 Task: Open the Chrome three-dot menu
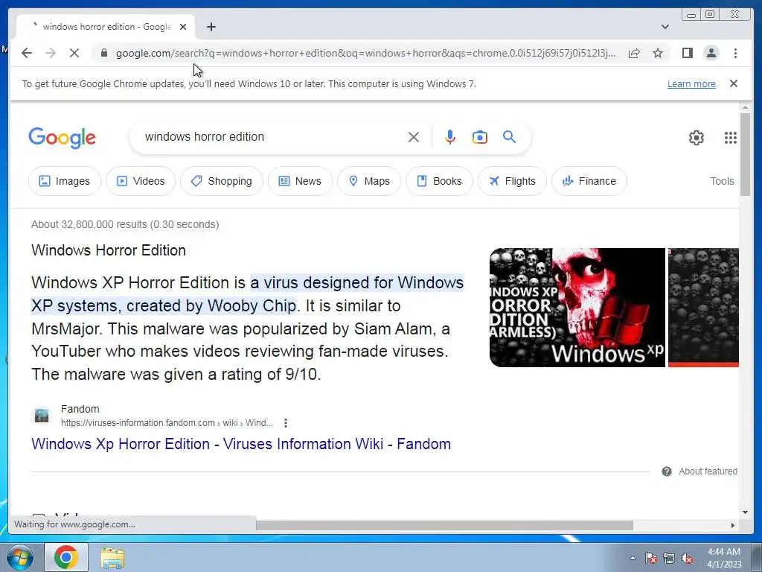(x=735, y=53)
